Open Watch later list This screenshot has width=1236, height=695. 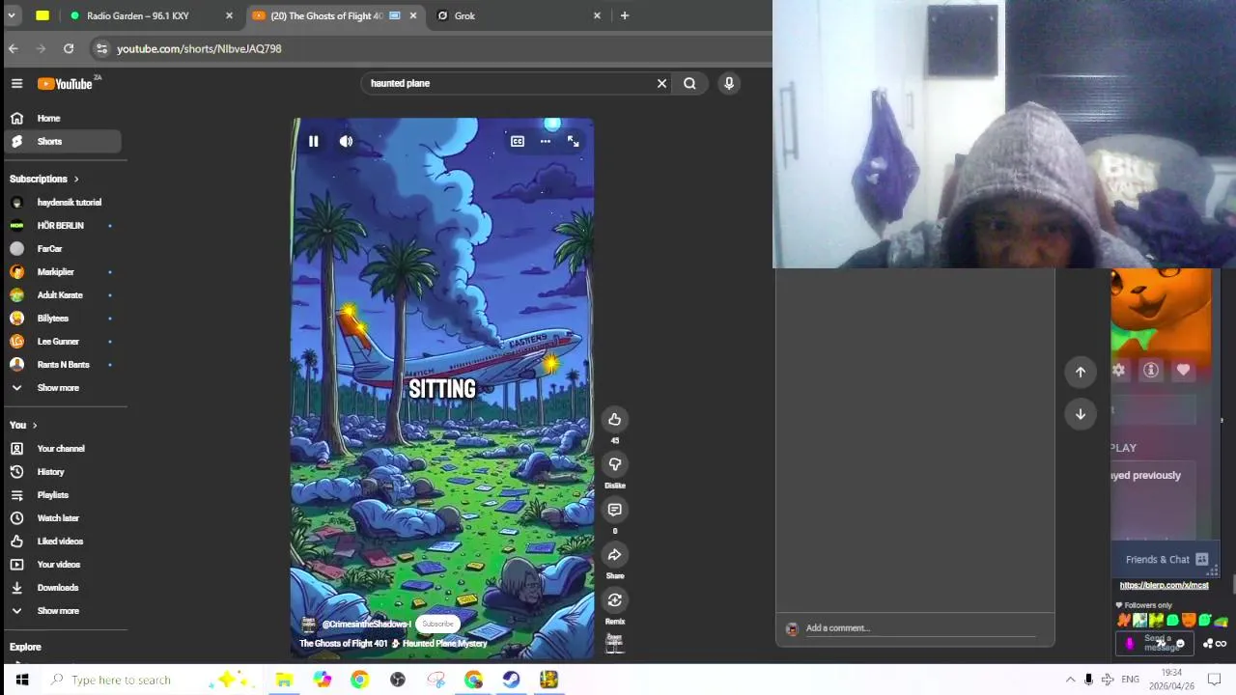pos(61,518)
